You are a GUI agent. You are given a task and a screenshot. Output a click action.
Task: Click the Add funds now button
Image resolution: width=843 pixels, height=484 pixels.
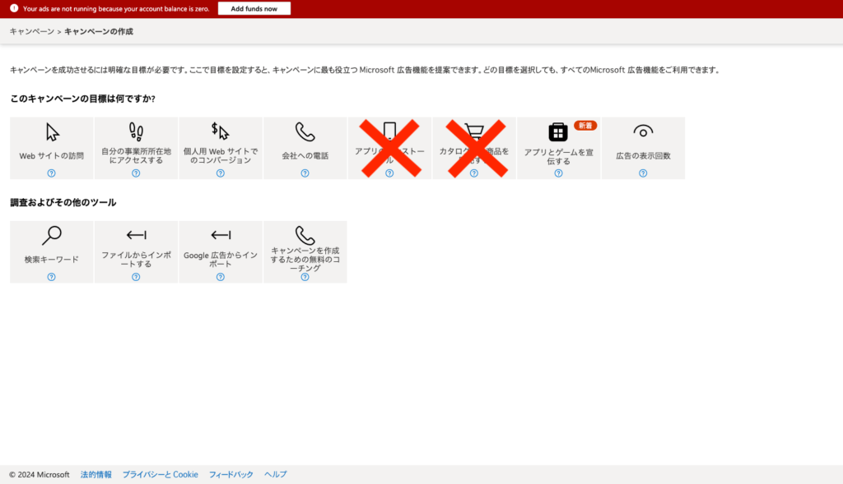coord(254,8)
